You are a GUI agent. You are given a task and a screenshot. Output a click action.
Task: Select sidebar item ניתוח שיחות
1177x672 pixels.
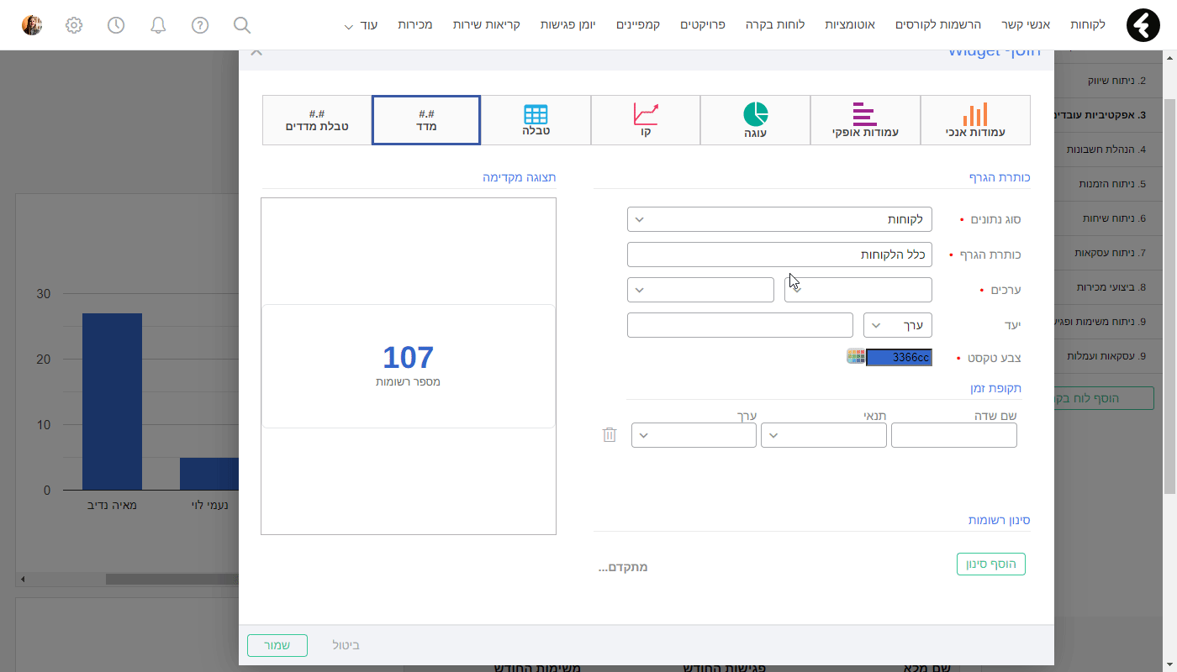point(1115,218)
